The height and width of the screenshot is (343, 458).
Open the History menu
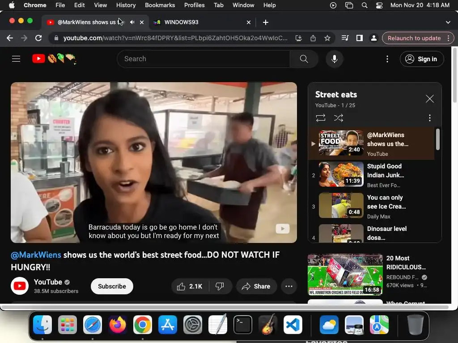click(x=126, y=5)
